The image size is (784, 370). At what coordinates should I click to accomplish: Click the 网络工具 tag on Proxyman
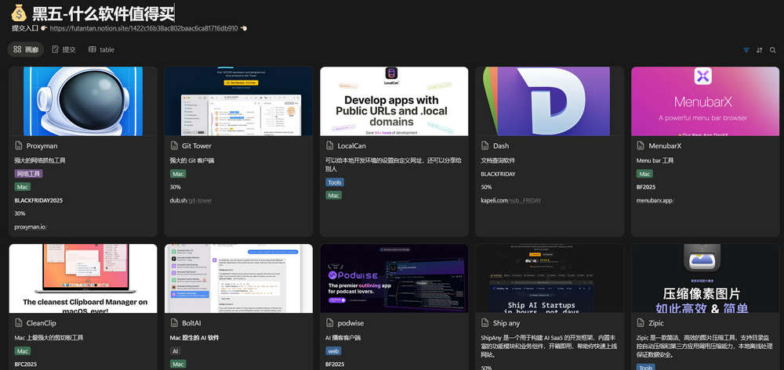pos(28,174)
